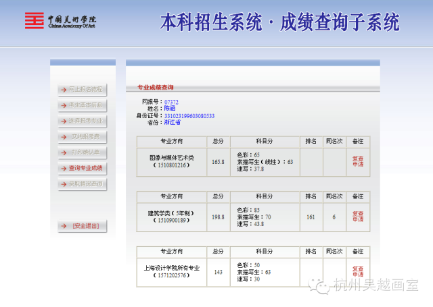Image resolution: width=433 pixels, height=307 pixels.
Task: Click the province link 浙江省
Action: pos(173,122)
